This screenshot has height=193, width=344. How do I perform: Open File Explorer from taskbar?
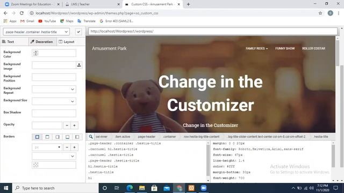tap(142, 188)
